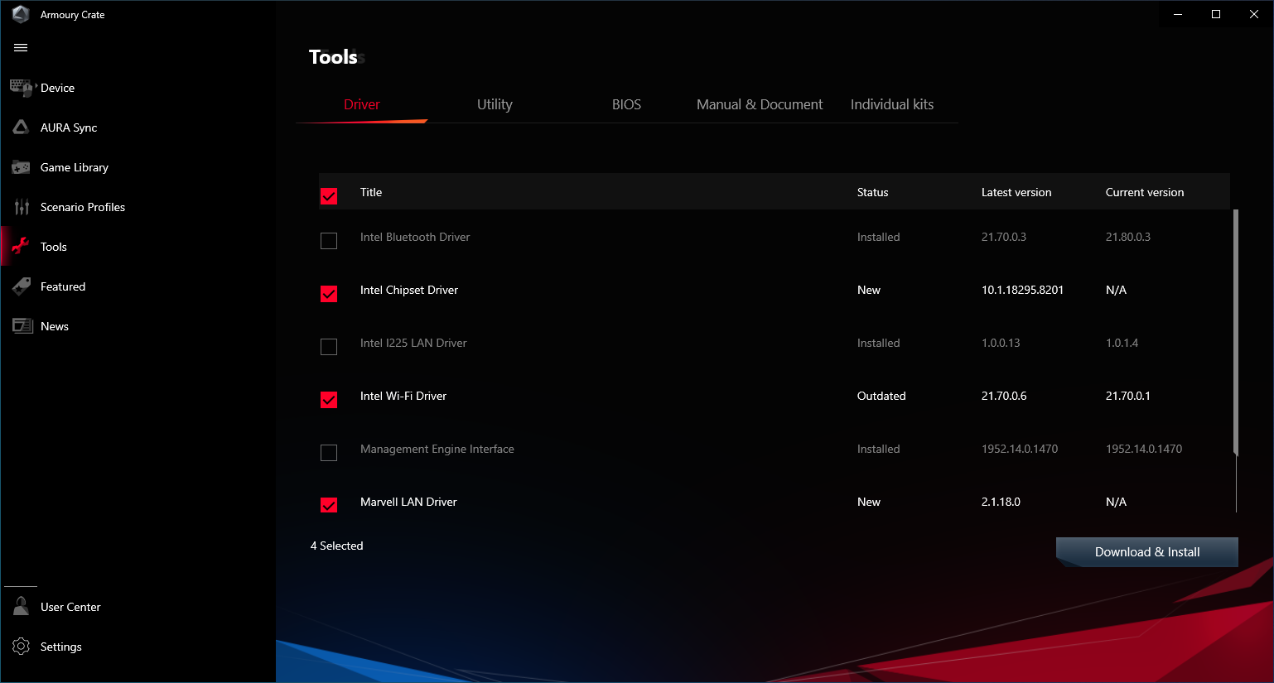Click the Tools wrench icon
Image resolution: width=1274 pixels, height=683 pixels.
pos(22,247)
